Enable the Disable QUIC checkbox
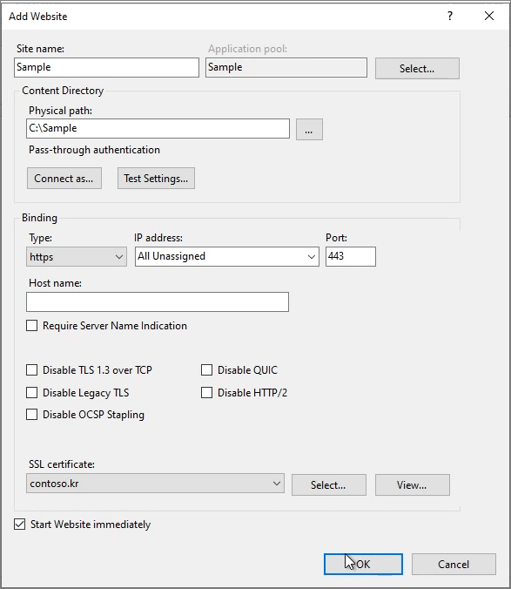 pyautogui.click(x=206, y=370)
